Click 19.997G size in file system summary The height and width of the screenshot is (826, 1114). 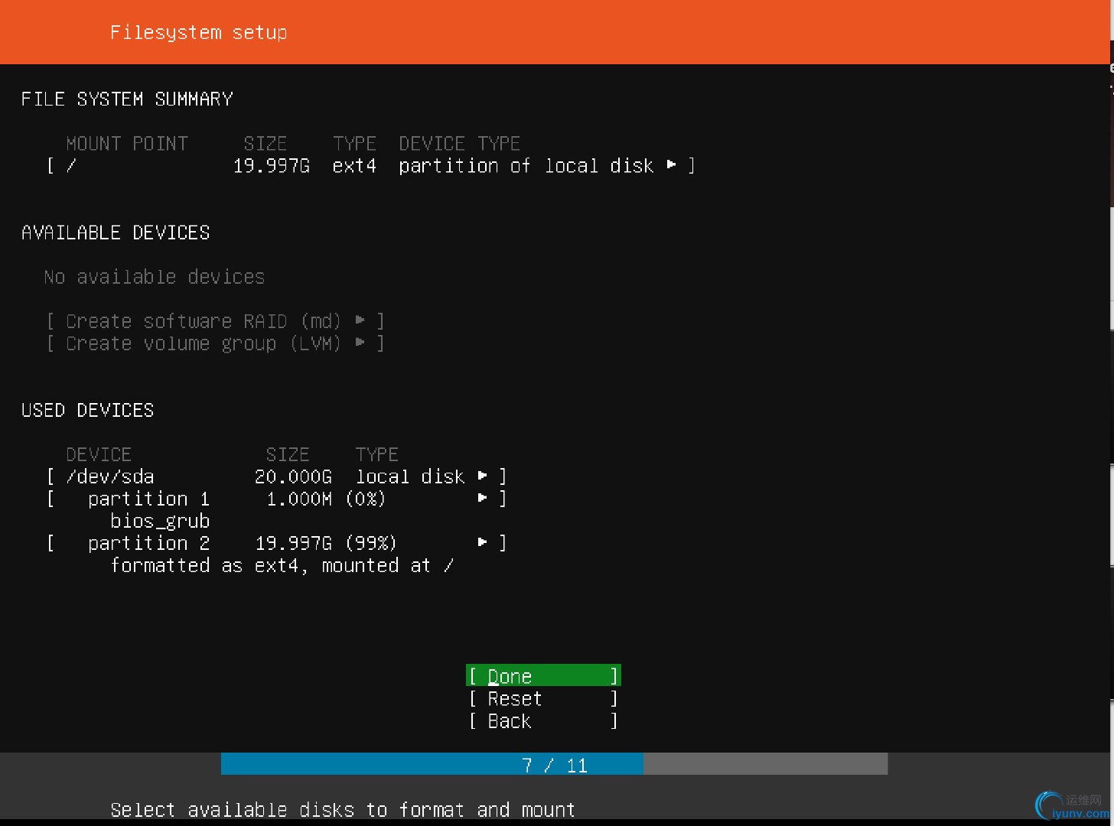click(272, 166)
